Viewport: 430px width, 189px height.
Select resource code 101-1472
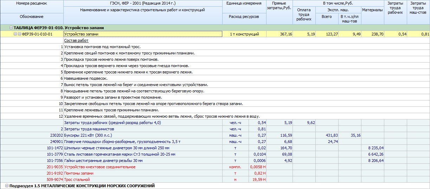[54, 148]
